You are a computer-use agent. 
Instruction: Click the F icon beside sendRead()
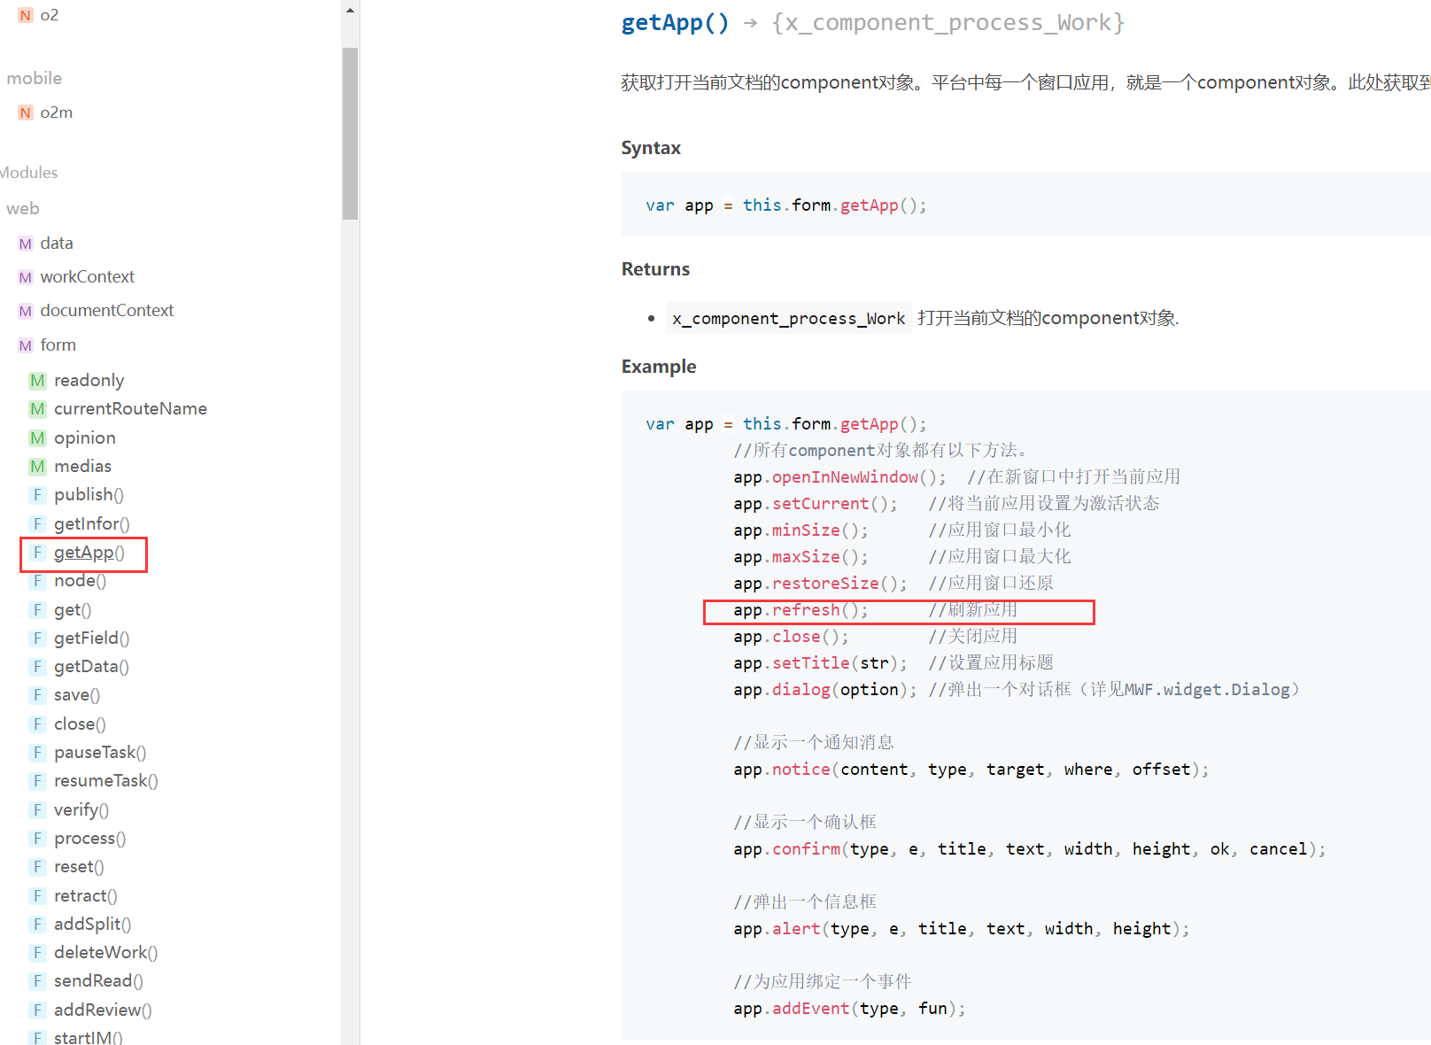pos(37,981)
